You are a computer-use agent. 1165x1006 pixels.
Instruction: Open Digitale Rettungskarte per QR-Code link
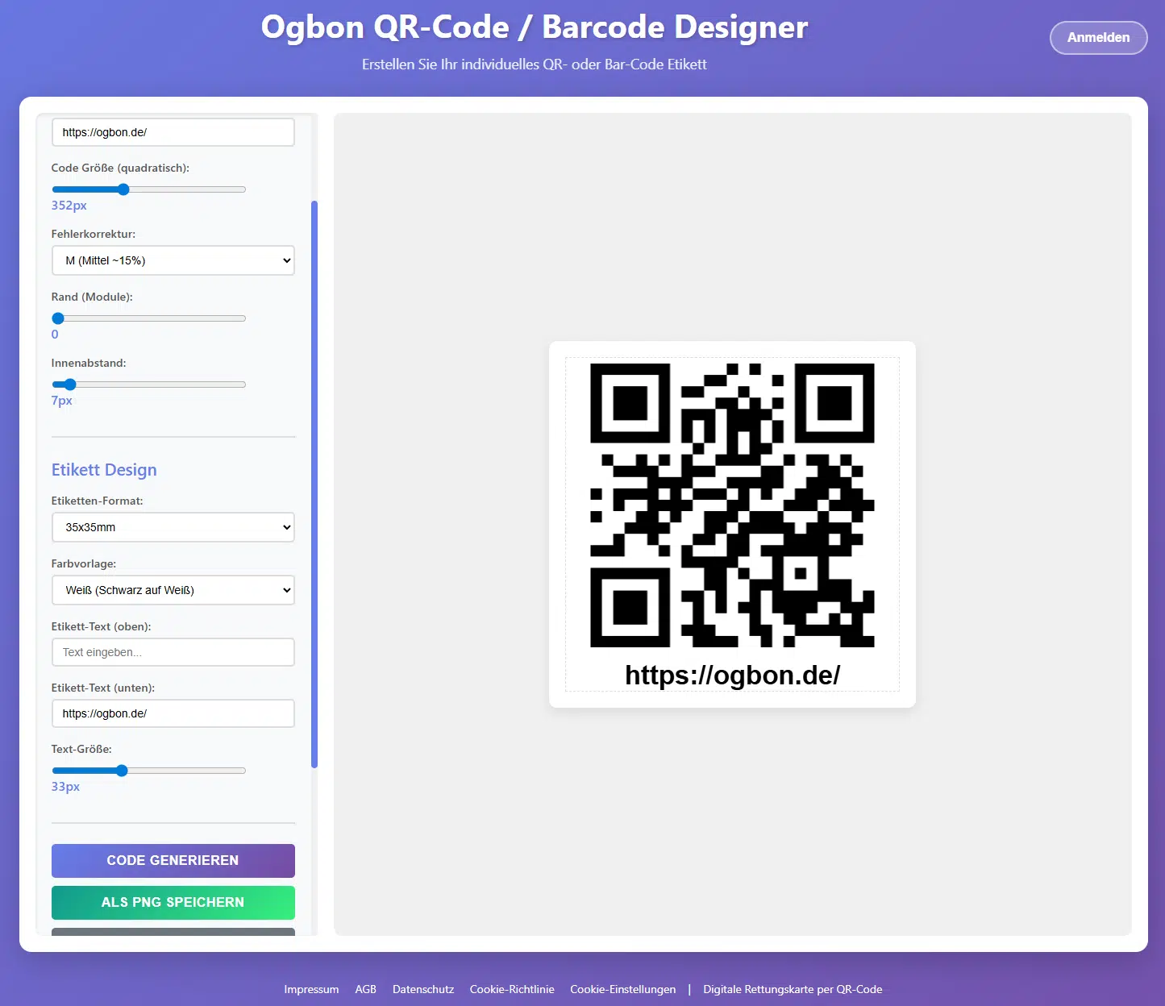[792, 989]
